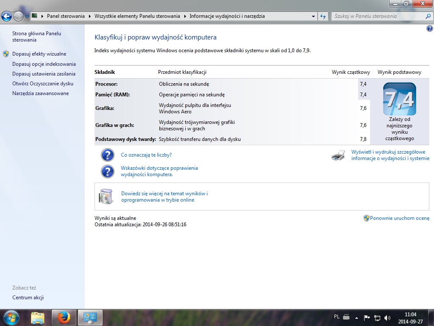
Task: Open Co oznaczają te liczby? link
Action: 146,155
